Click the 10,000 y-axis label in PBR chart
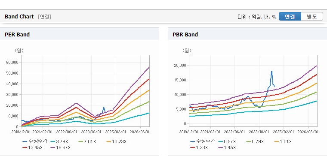Screen dimensions: 327x156 (181, 95)
